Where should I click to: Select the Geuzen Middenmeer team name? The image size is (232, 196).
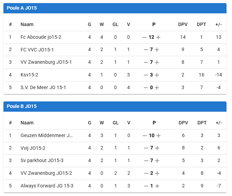click(x=47, y=135)
